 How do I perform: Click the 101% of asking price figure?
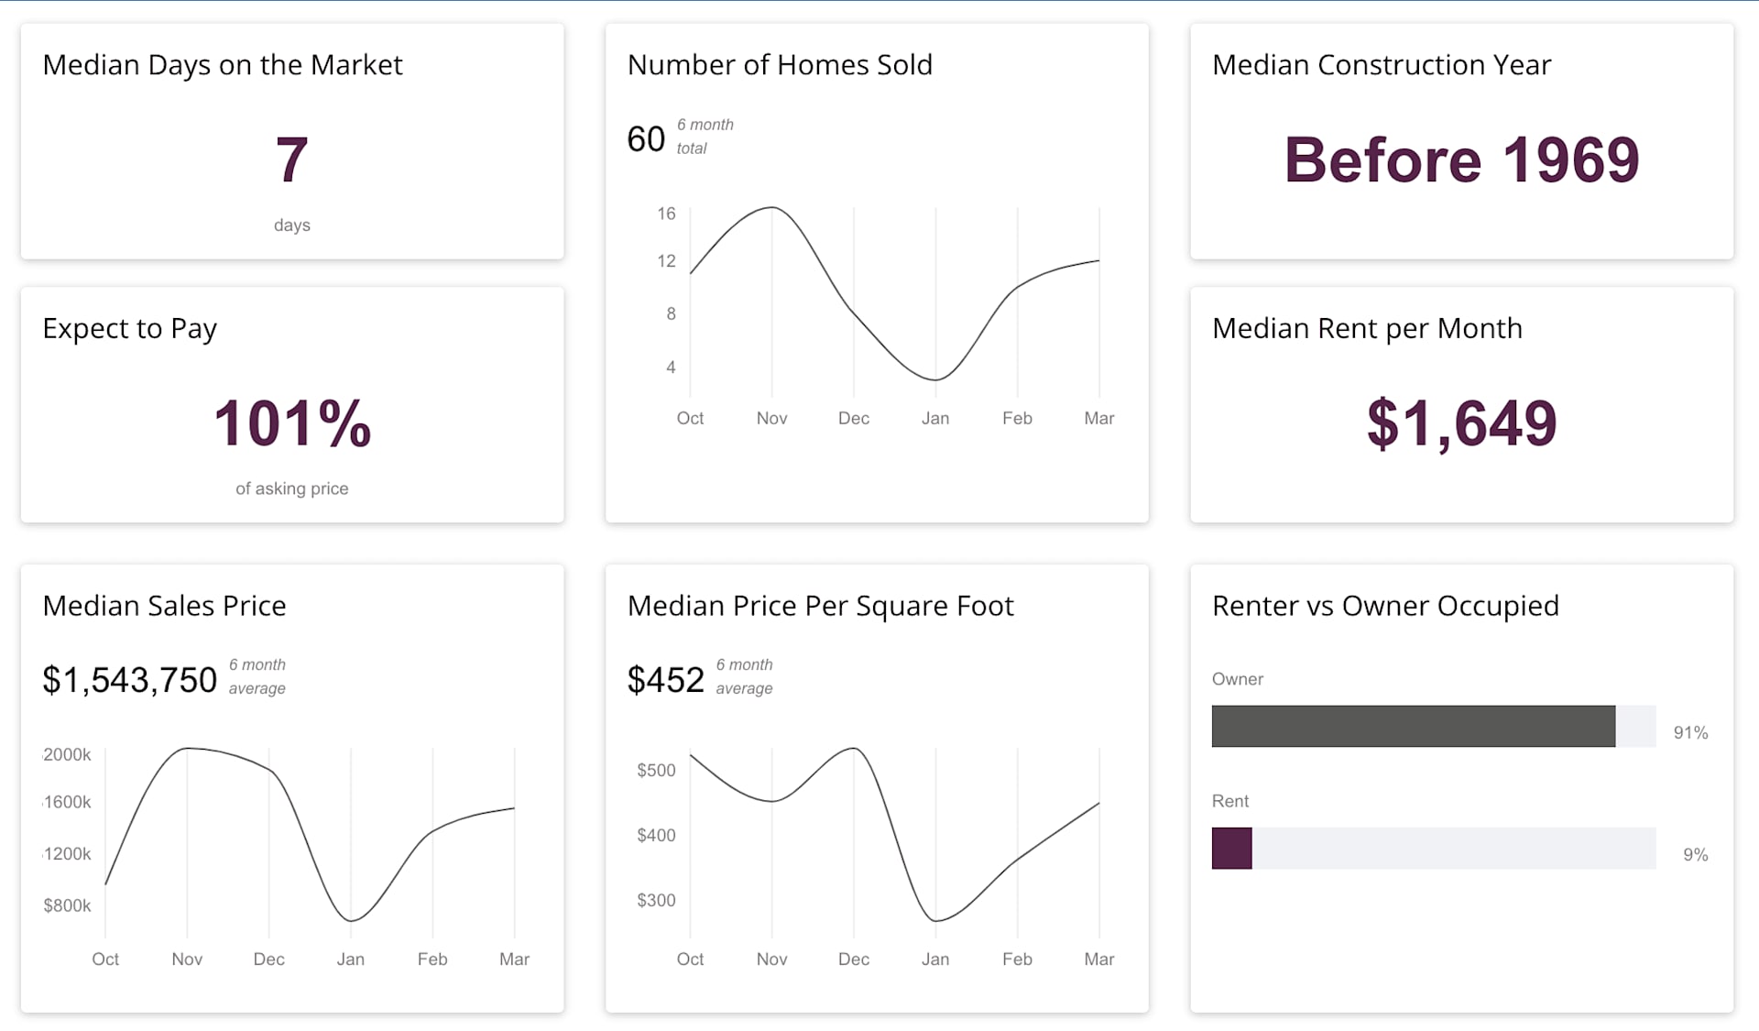pyautogui.click(x=292, y=423)
